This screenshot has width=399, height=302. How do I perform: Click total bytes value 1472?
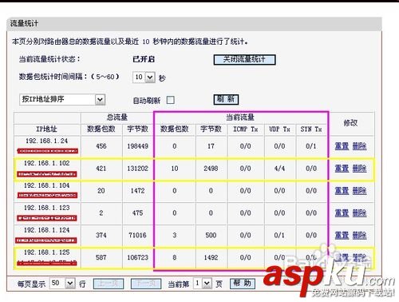coord(137,191)
